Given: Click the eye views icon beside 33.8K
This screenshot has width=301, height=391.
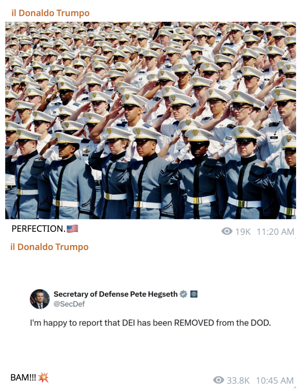Looking at the screenshot, I should [x=219, y=380].
